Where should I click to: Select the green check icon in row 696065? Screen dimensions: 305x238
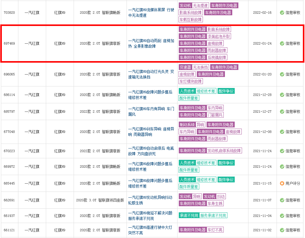pyautogui.click(x=282, y=74)
